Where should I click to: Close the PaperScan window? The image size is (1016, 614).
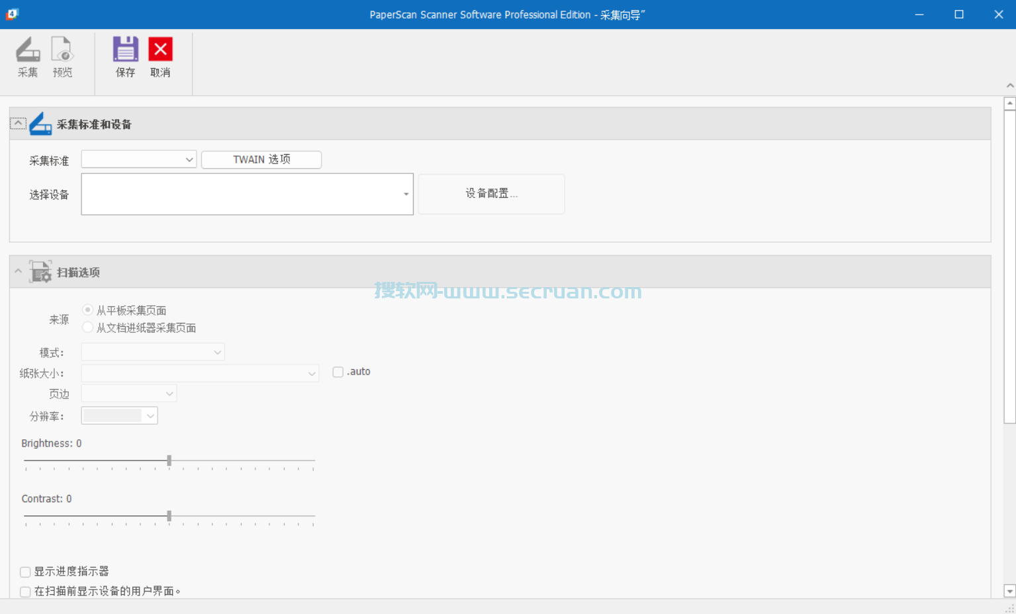tap(999, 15)
